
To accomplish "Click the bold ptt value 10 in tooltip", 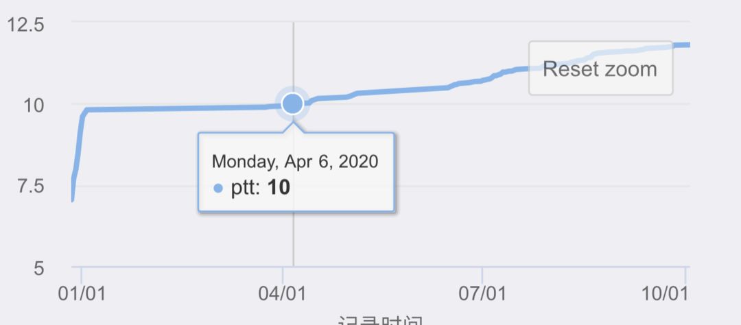I will pos(279,188).
